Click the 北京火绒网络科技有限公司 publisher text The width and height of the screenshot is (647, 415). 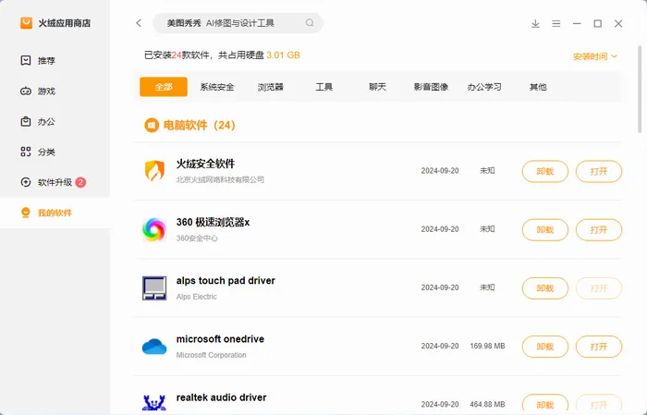(220, 179)
